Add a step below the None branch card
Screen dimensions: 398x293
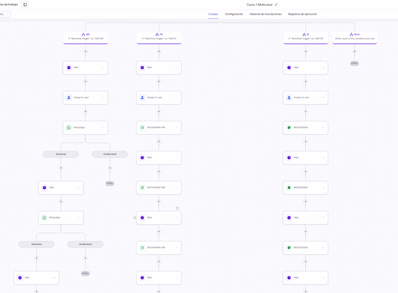tap(355, 51)
